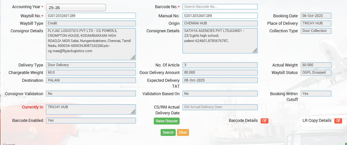Click the Waybill No. input field
The width and height of the screenshot is (347, 145).
coord(91,16)
